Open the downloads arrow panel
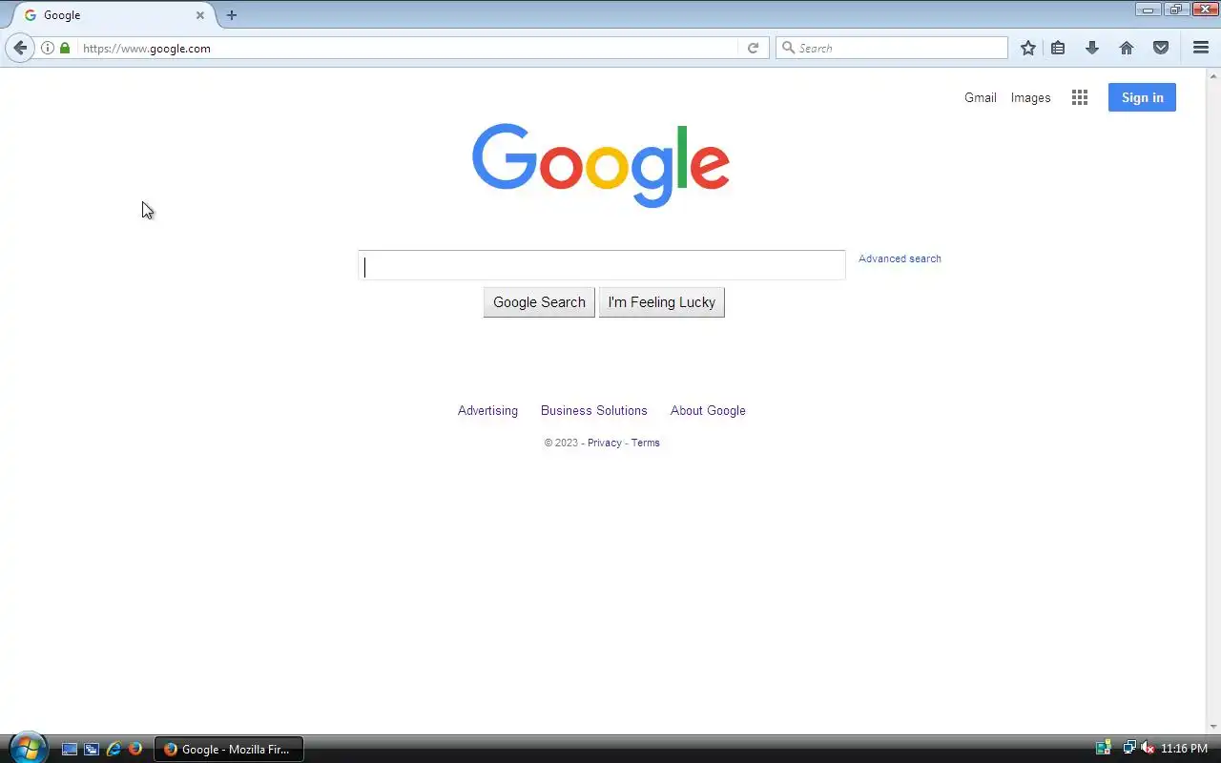This screenshot has height=763, width=1221. [x=1092, y=48]
